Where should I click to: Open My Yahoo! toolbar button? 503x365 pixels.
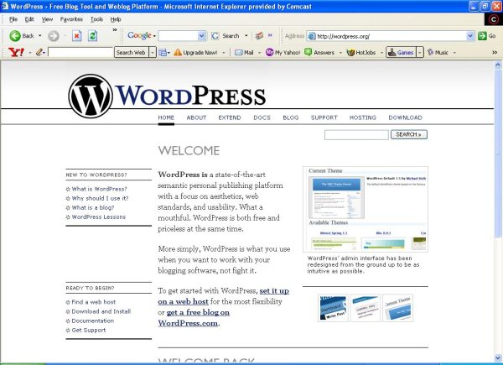click(283, 52)
